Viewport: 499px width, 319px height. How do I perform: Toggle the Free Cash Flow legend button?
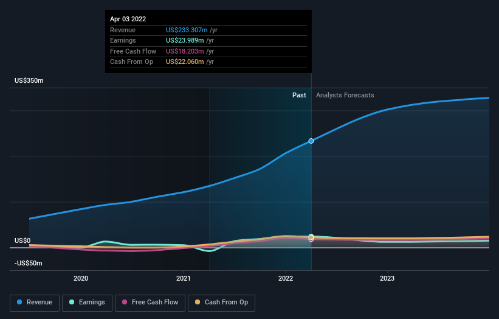(x=150, y=303)
